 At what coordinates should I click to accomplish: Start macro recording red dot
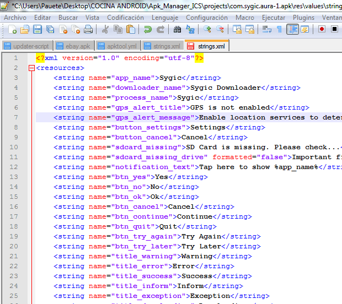point(322,29)
